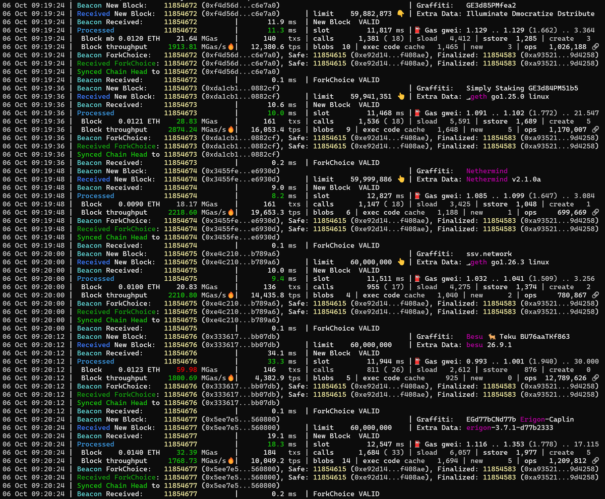Click the sstore value 1,689
This screenshot has height=499, width=605.
tap(526, 121)
